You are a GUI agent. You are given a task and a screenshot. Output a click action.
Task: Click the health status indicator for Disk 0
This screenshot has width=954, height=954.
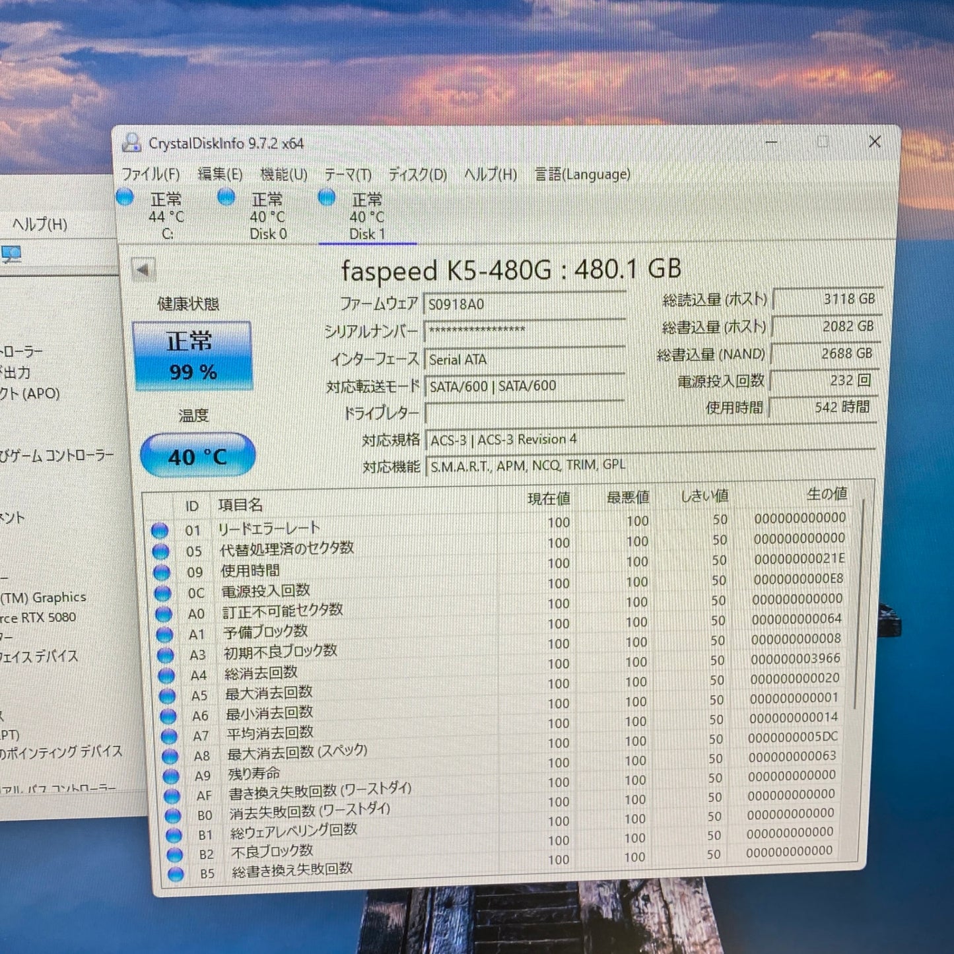[x=228, y=197]
